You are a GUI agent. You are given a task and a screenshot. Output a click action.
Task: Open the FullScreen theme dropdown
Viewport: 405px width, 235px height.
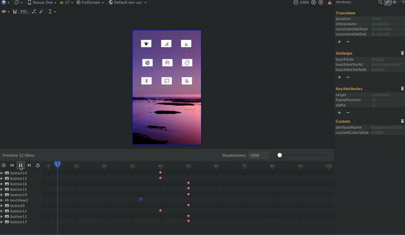(90, 2)
